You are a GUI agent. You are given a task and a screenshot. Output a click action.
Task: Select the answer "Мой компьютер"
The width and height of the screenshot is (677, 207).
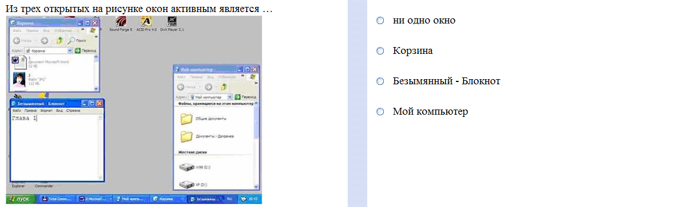[380, 112]
